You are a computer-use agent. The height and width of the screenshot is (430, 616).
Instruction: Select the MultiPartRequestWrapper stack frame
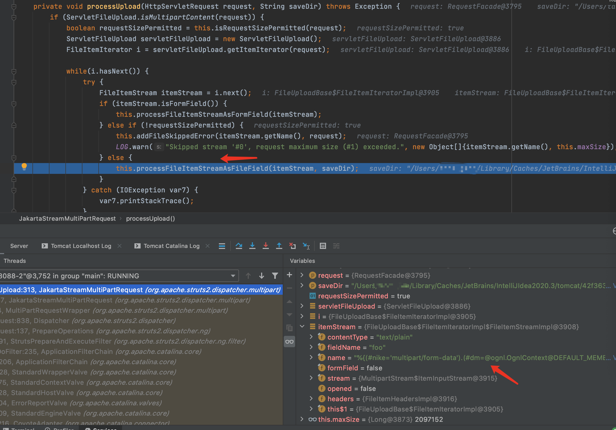pyautogui.click(x=141, y=310)
